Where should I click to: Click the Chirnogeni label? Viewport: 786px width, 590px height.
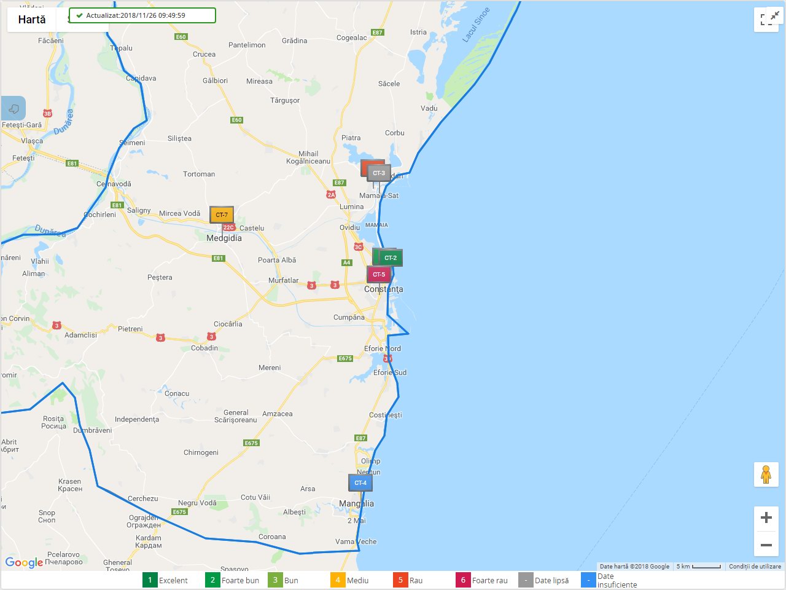click(x=201, y=452)
